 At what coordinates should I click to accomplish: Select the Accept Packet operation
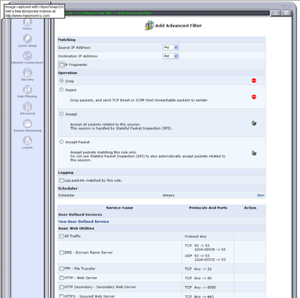(x=61, y=142)
